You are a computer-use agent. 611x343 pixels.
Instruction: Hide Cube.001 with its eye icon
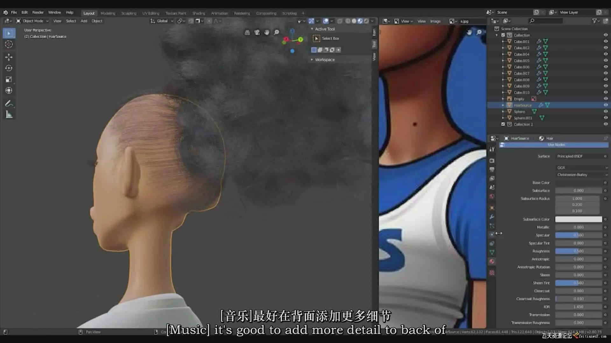pos(606,41)
